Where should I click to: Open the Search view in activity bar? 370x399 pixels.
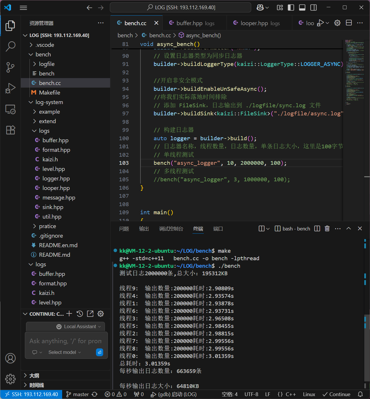pos(10,46)
